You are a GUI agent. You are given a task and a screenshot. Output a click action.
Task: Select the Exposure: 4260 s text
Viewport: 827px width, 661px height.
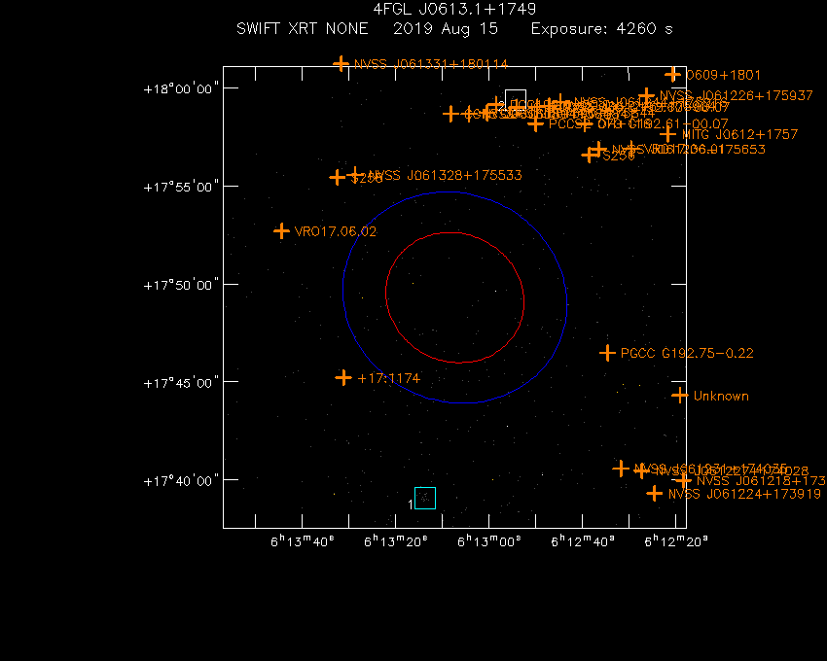click(x=602, y=29)
